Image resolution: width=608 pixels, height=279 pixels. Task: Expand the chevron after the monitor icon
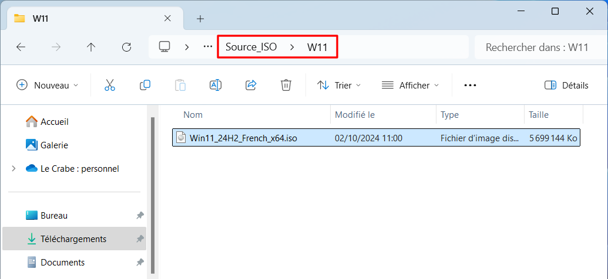pos(187,47)
